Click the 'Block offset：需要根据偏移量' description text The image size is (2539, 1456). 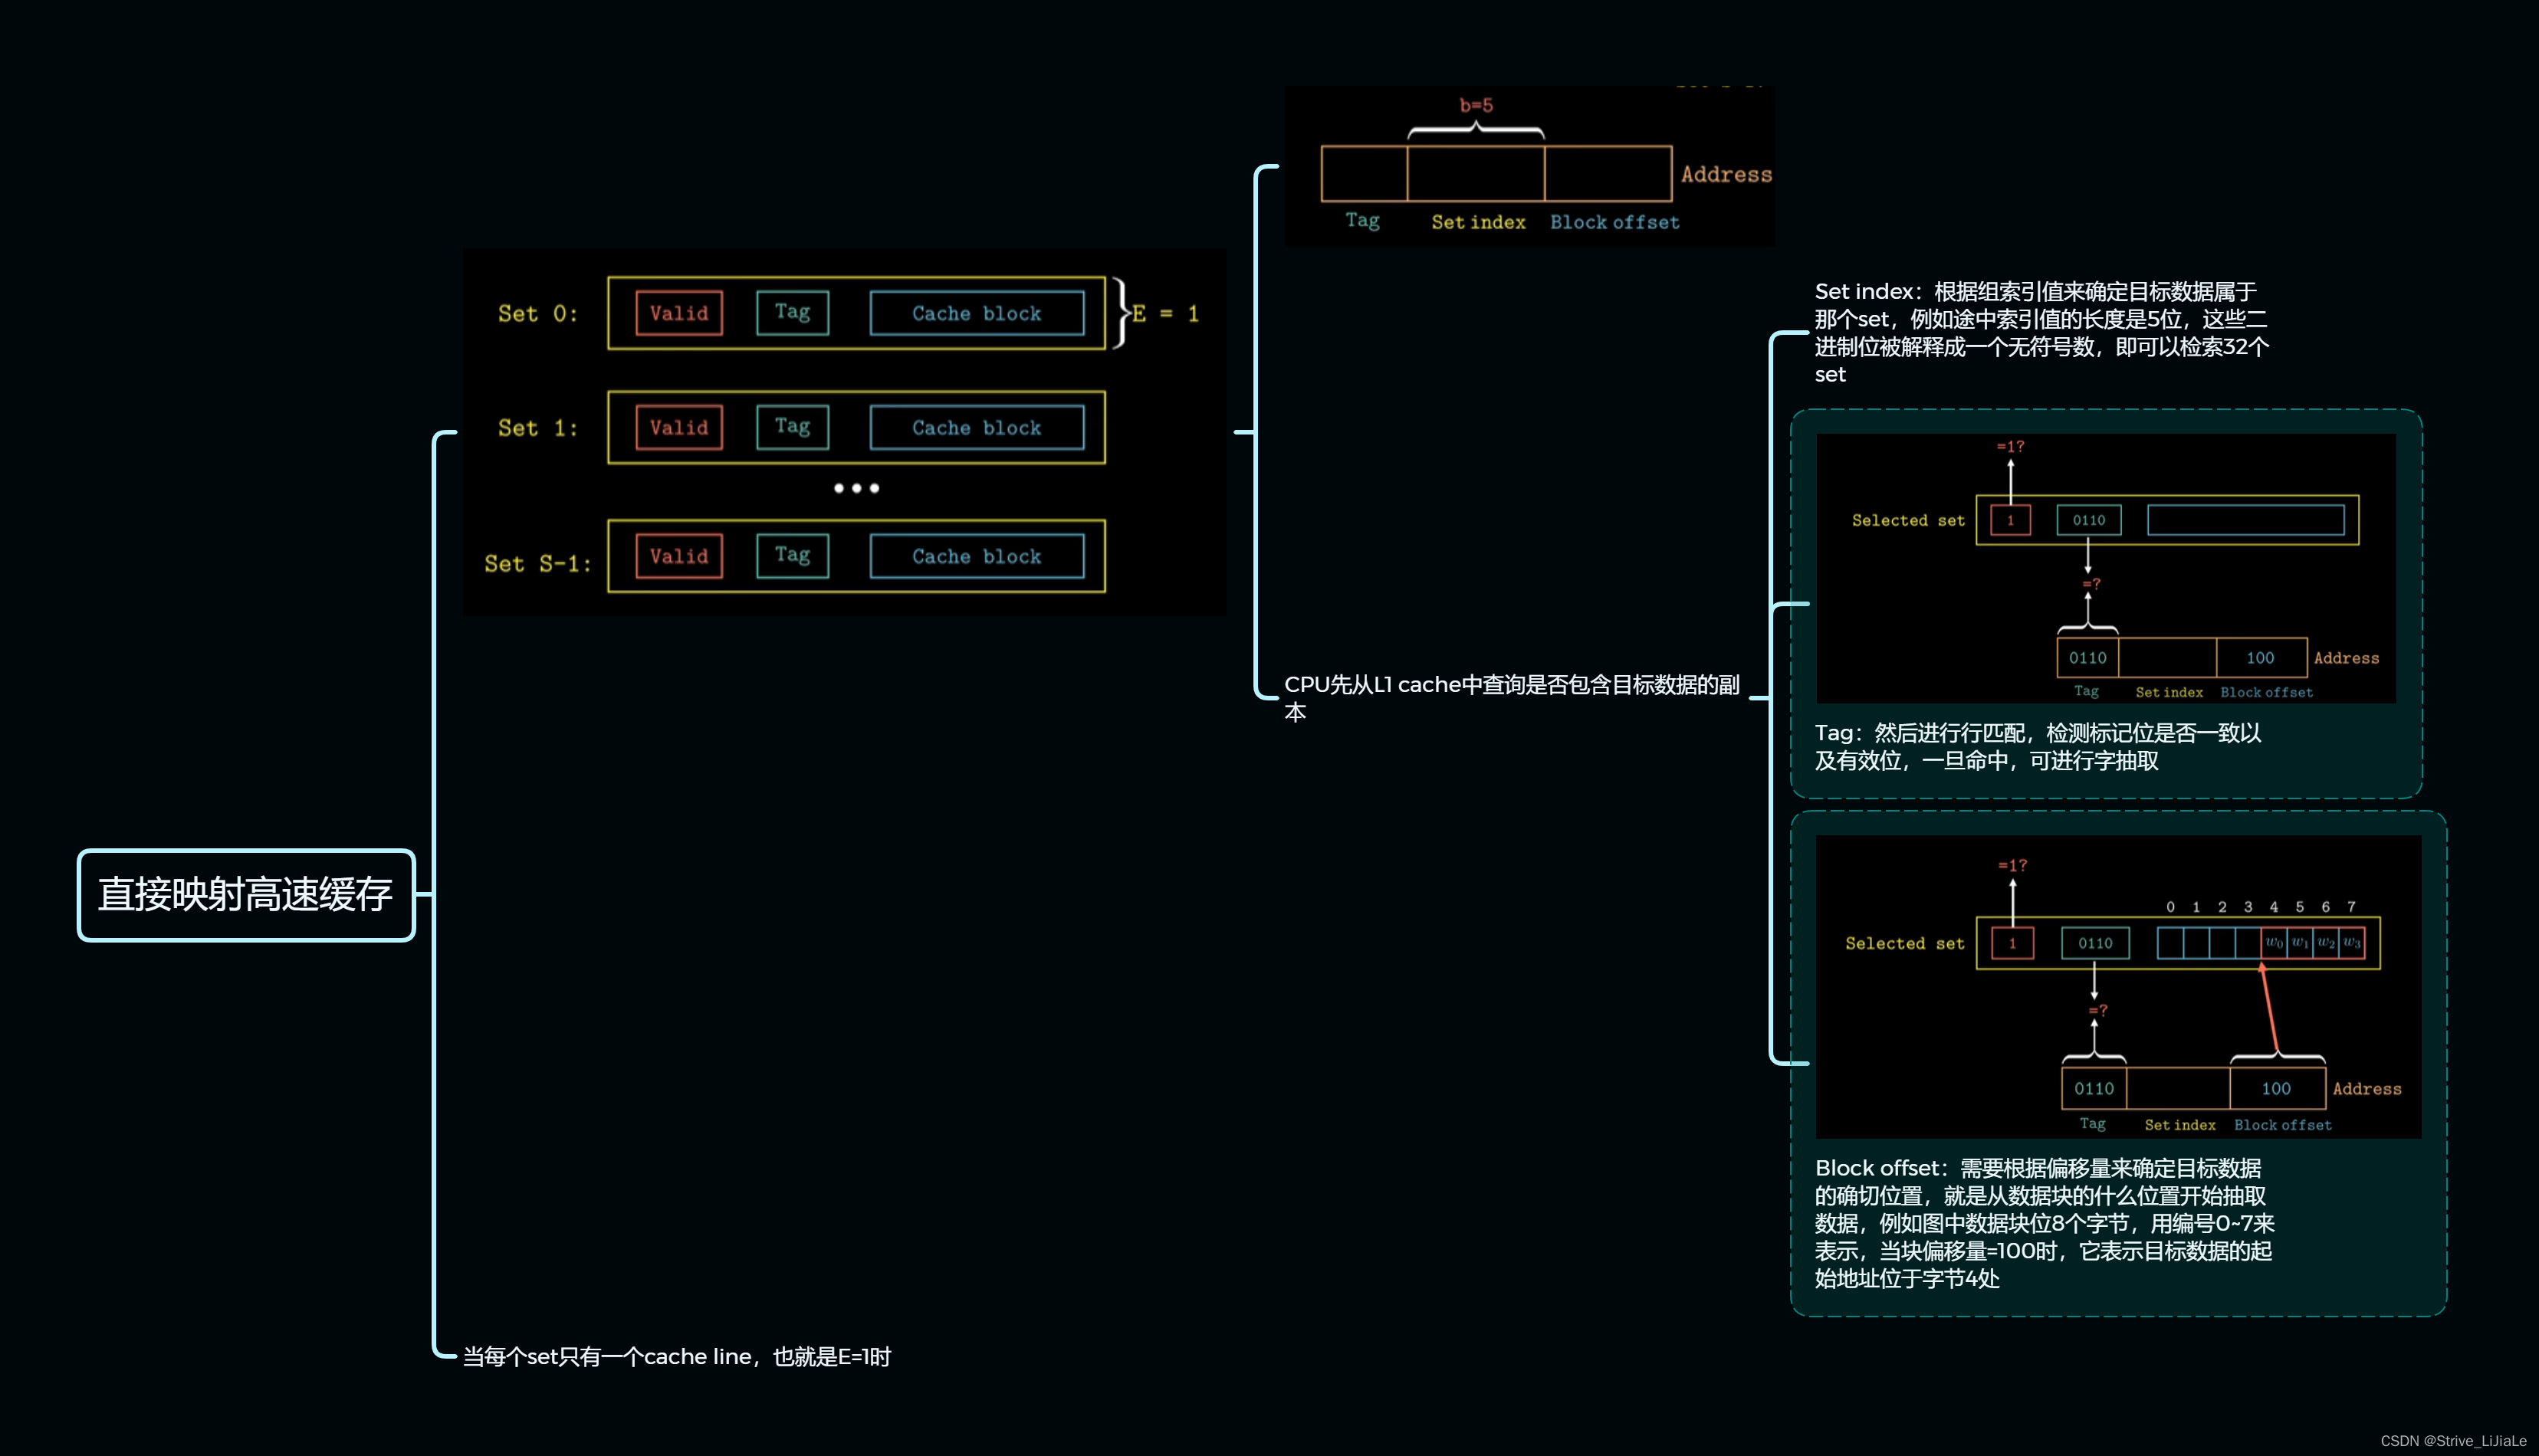[x=2045, y=1223]
